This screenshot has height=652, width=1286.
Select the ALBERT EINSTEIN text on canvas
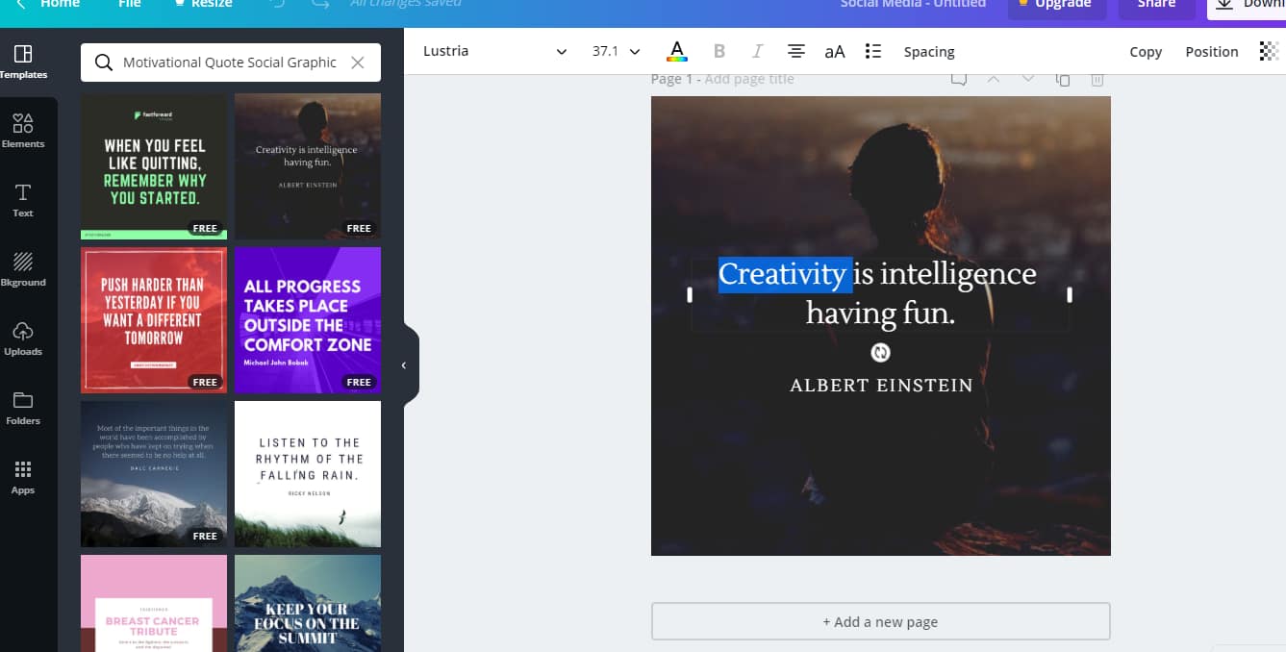tap(881, 386)
